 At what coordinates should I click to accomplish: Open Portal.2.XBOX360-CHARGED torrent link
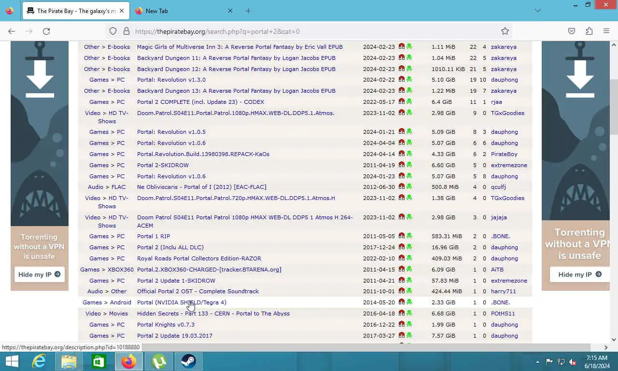(209, 270)
